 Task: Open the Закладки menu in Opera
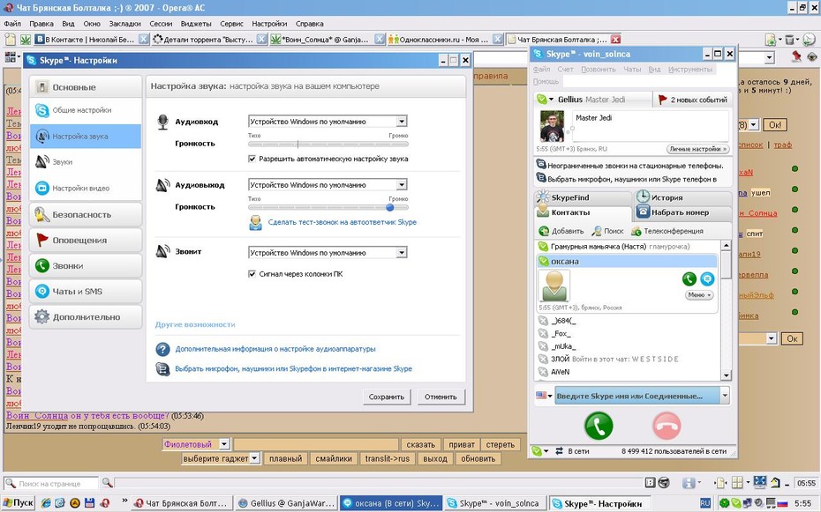(124, 24)
